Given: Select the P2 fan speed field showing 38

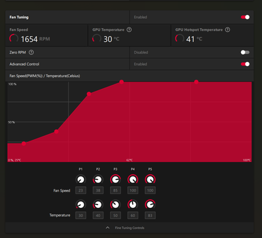Looking at the screenshot, I should tap(98, 190).
